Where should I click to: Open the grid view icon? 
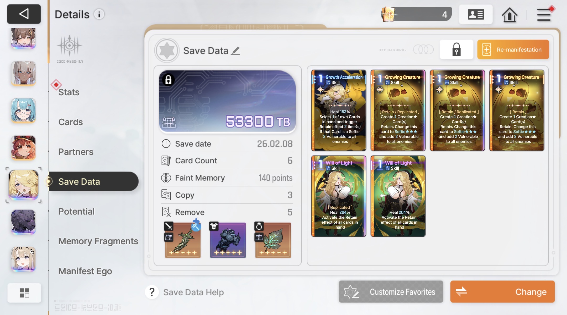(x=24, y=293)
